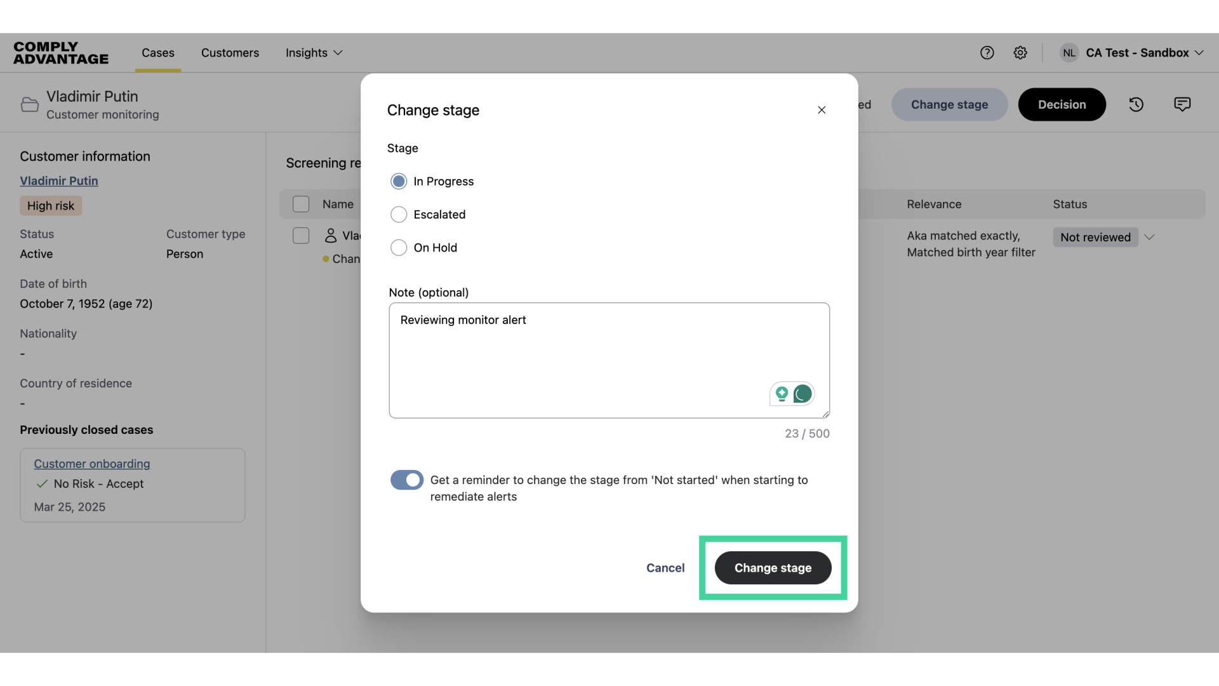Screen dimensions: 1219x686
Task: Click the folder icon beside Vladimir Putin
Action: [x=29, y=104]
